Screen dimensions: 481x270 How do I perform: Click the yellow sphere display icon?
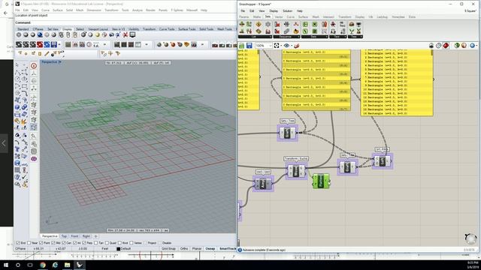tap(97, 35)
